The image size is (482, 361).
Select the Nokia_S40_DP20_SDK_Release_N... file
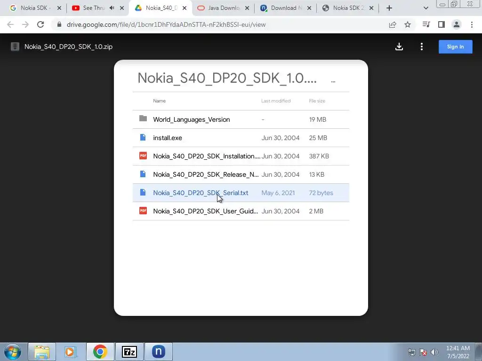pyautogui.click(x=241, y=174)
